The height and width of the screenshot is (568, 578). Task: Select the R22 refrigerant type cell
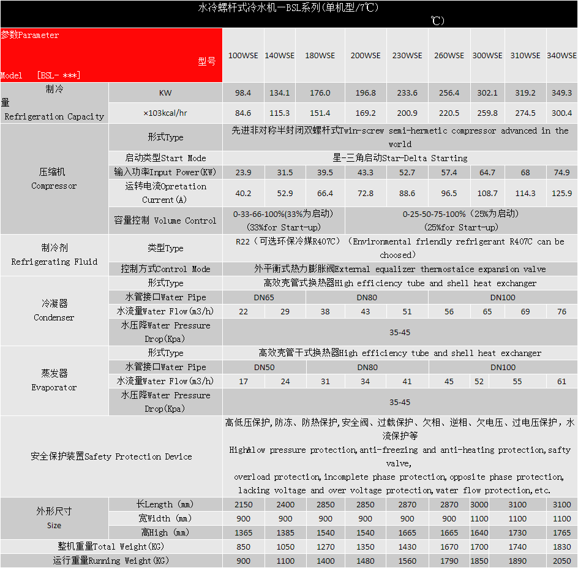pos(399,248)
